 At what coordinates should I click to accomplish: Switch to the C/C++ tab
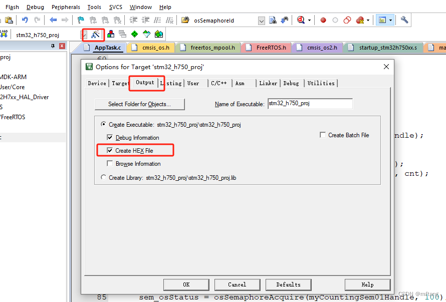[219, 83]
